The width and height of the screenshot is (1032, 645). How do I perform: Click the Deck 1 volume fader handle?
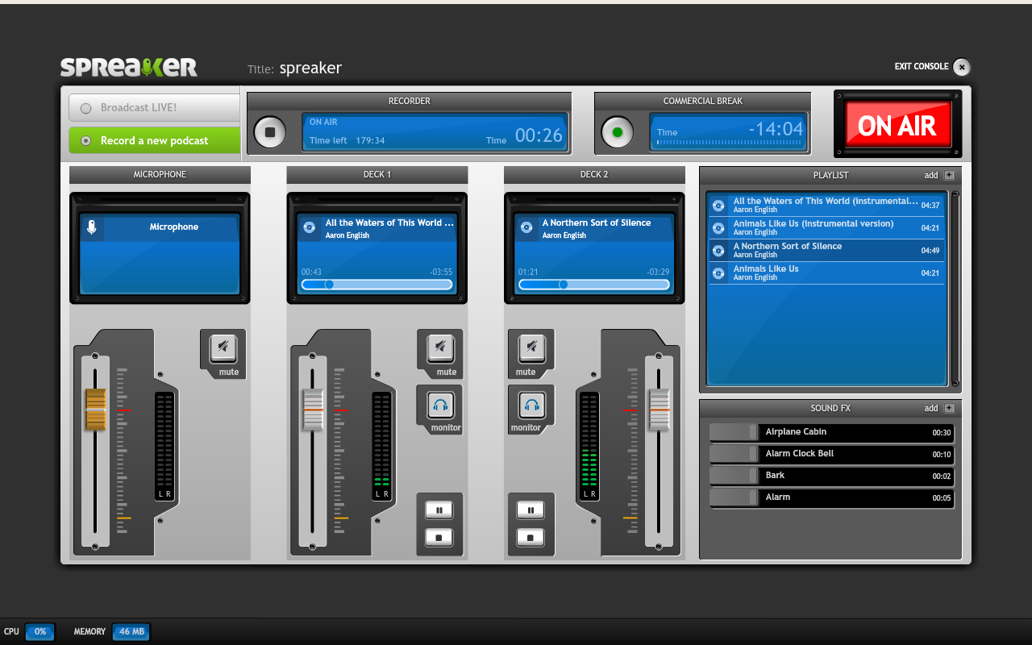click(313, 410)
